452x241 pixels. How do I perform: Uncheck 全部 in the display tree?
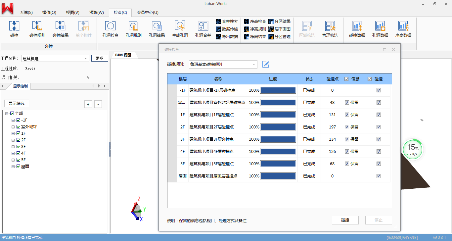point(12,114)
